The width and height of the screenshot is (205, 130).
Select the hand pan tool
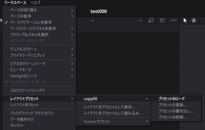point(194,20)
